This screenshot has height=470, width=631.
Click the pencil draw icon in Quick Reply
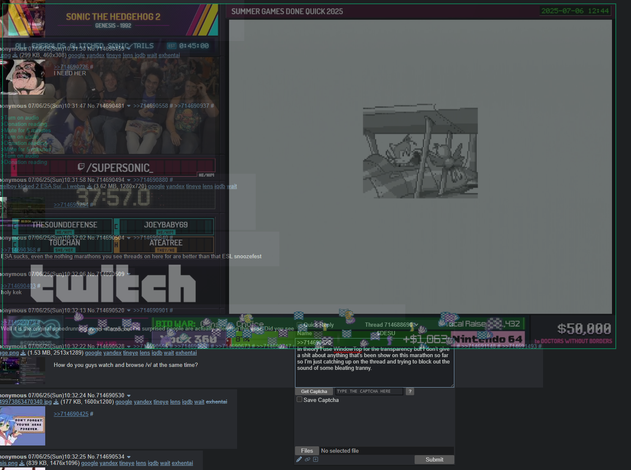(x=299, y=459)
